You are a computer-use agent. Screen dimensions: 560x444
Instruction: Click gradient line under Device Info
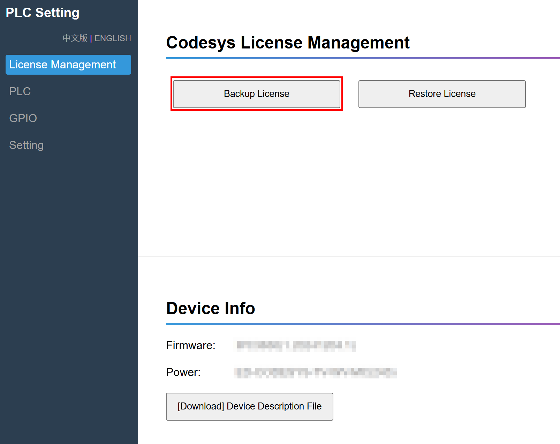[x=363, y=324]
